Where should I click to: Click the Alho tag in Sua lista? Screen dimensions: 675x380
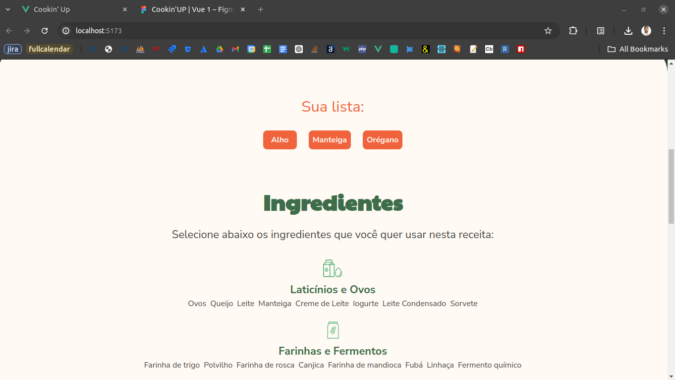[280, 140]
